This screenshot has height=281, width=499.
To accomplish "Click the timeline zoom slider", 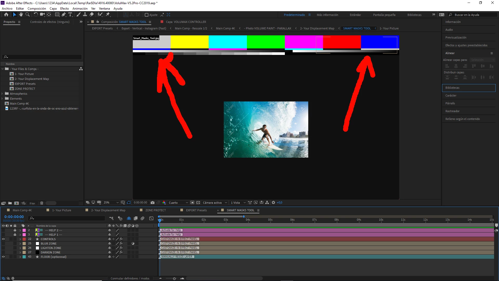I will 174,279.
